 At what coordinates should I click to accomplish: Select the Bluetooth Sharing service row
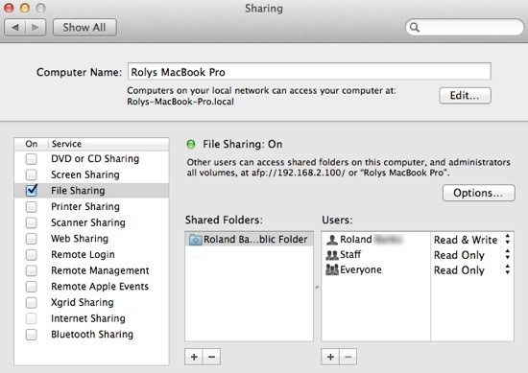pyautogui.click(x=91, y=335)
